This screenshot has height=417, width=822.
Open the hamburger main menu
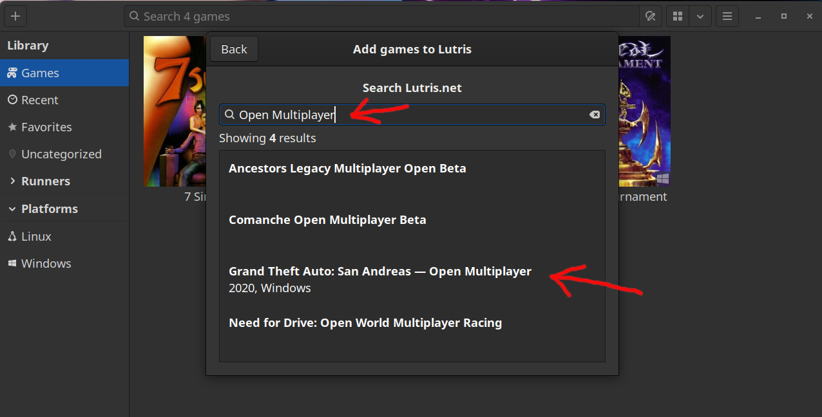(x=727, y=16)
